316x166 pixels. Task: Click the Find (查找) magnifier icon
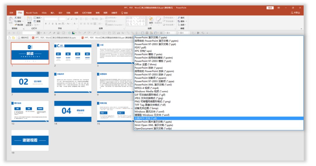(x=179, y=18)
